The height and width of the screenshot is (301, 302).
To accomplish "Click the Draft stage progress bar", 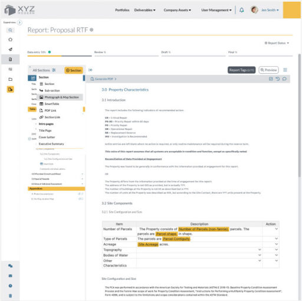I will pyautogui.click(x=193, y=56).
